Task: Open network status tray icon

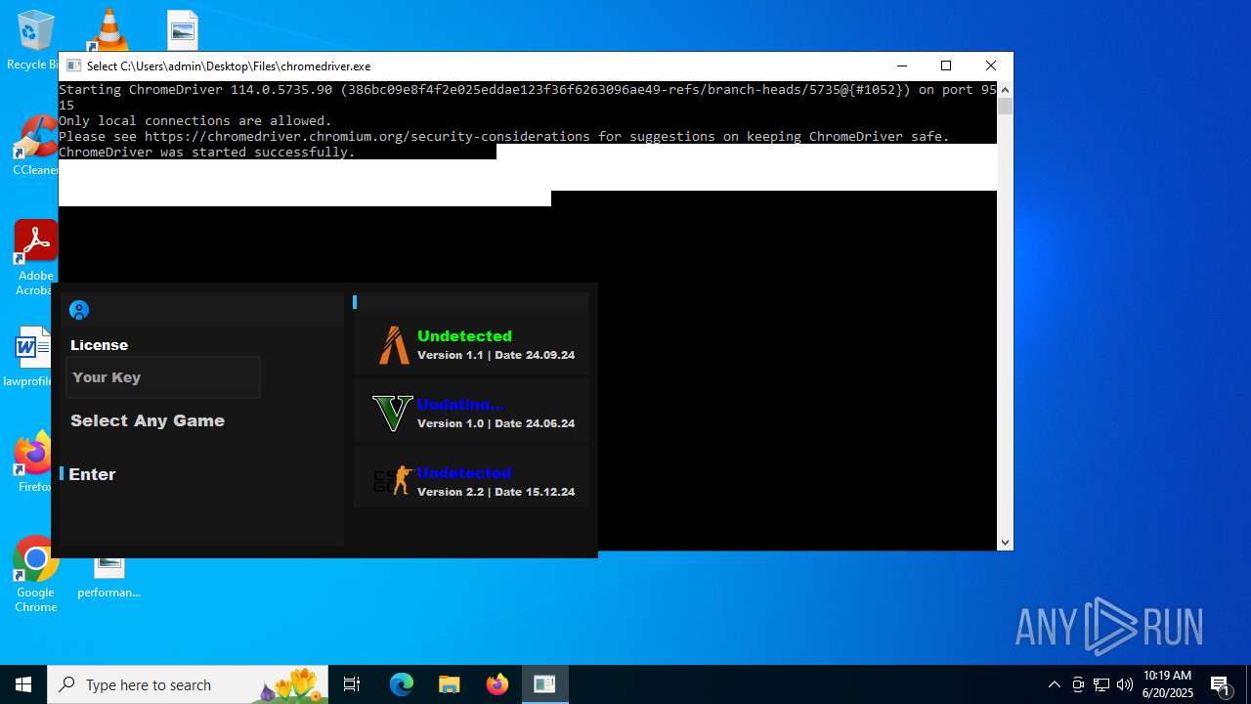Action: click(x=1101, y=684)
